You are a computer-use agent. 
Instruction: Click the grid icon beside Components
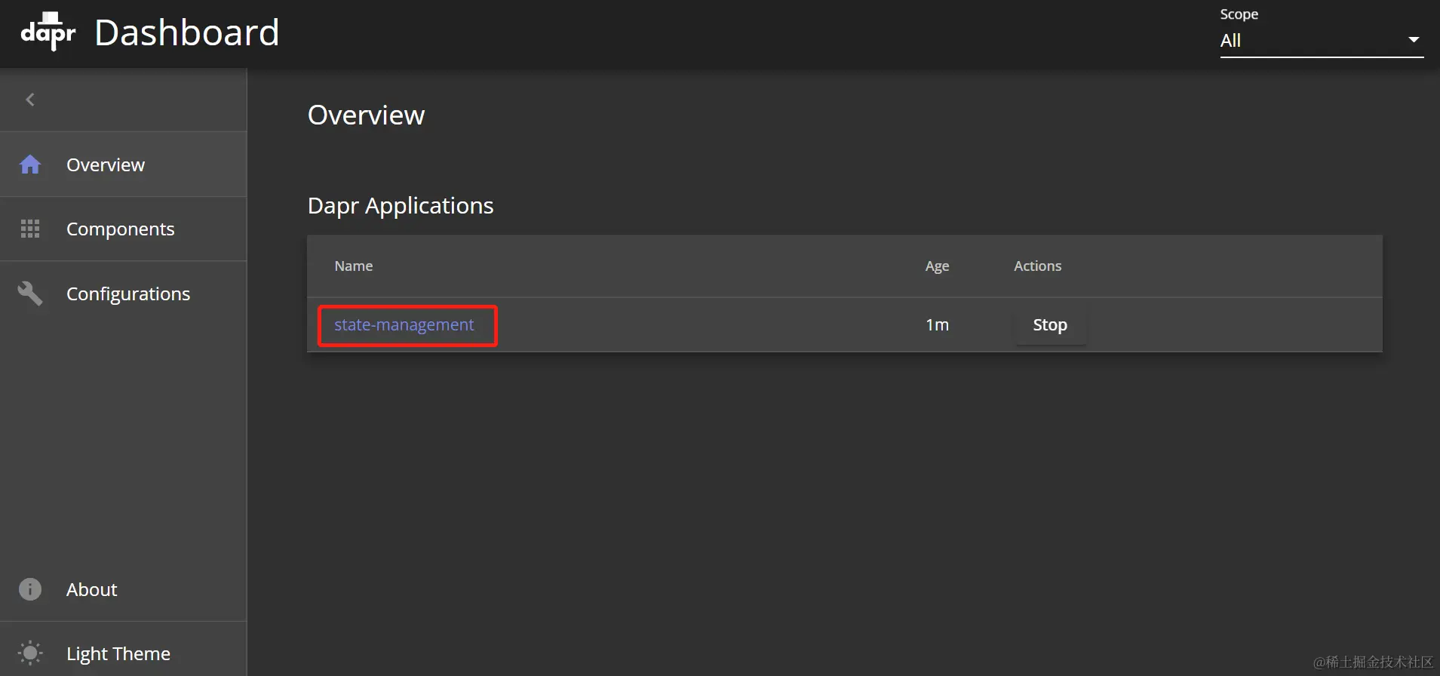[x=30, y=229]
